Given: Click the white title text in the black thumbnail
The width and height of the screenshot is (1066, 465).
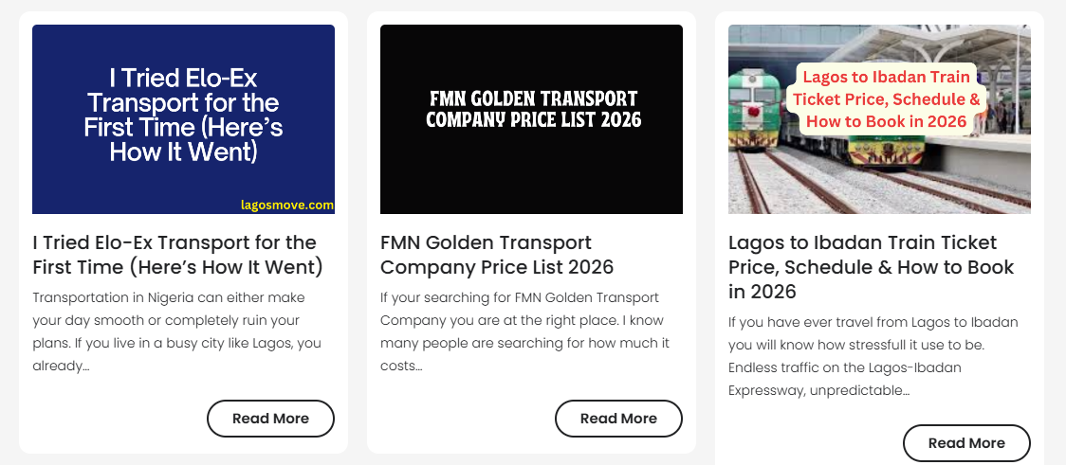Looking at the screenshot, I should pos(534,109).
